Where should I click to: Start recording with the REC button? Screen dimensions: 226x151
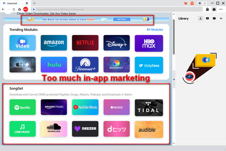[26, 9]
